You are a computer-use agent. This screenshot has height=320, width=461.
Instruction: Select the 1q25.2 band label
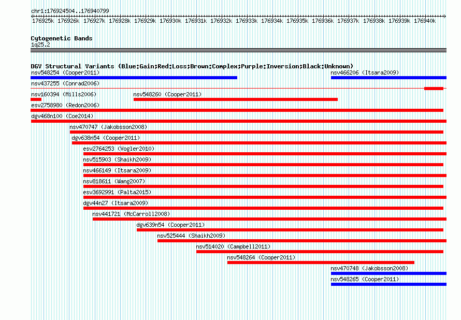40,45
